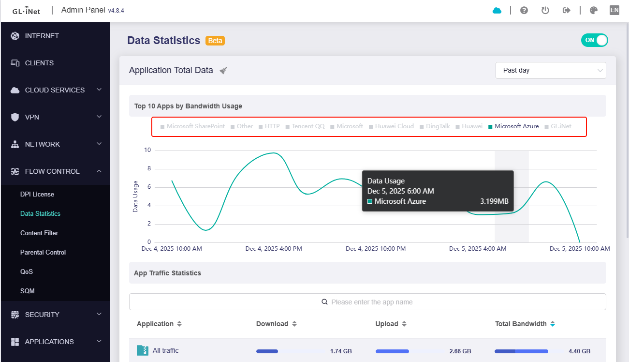Collapse the FLOW CONTROL sidebar section
The image size is (629, 362).
coord(55,171)
